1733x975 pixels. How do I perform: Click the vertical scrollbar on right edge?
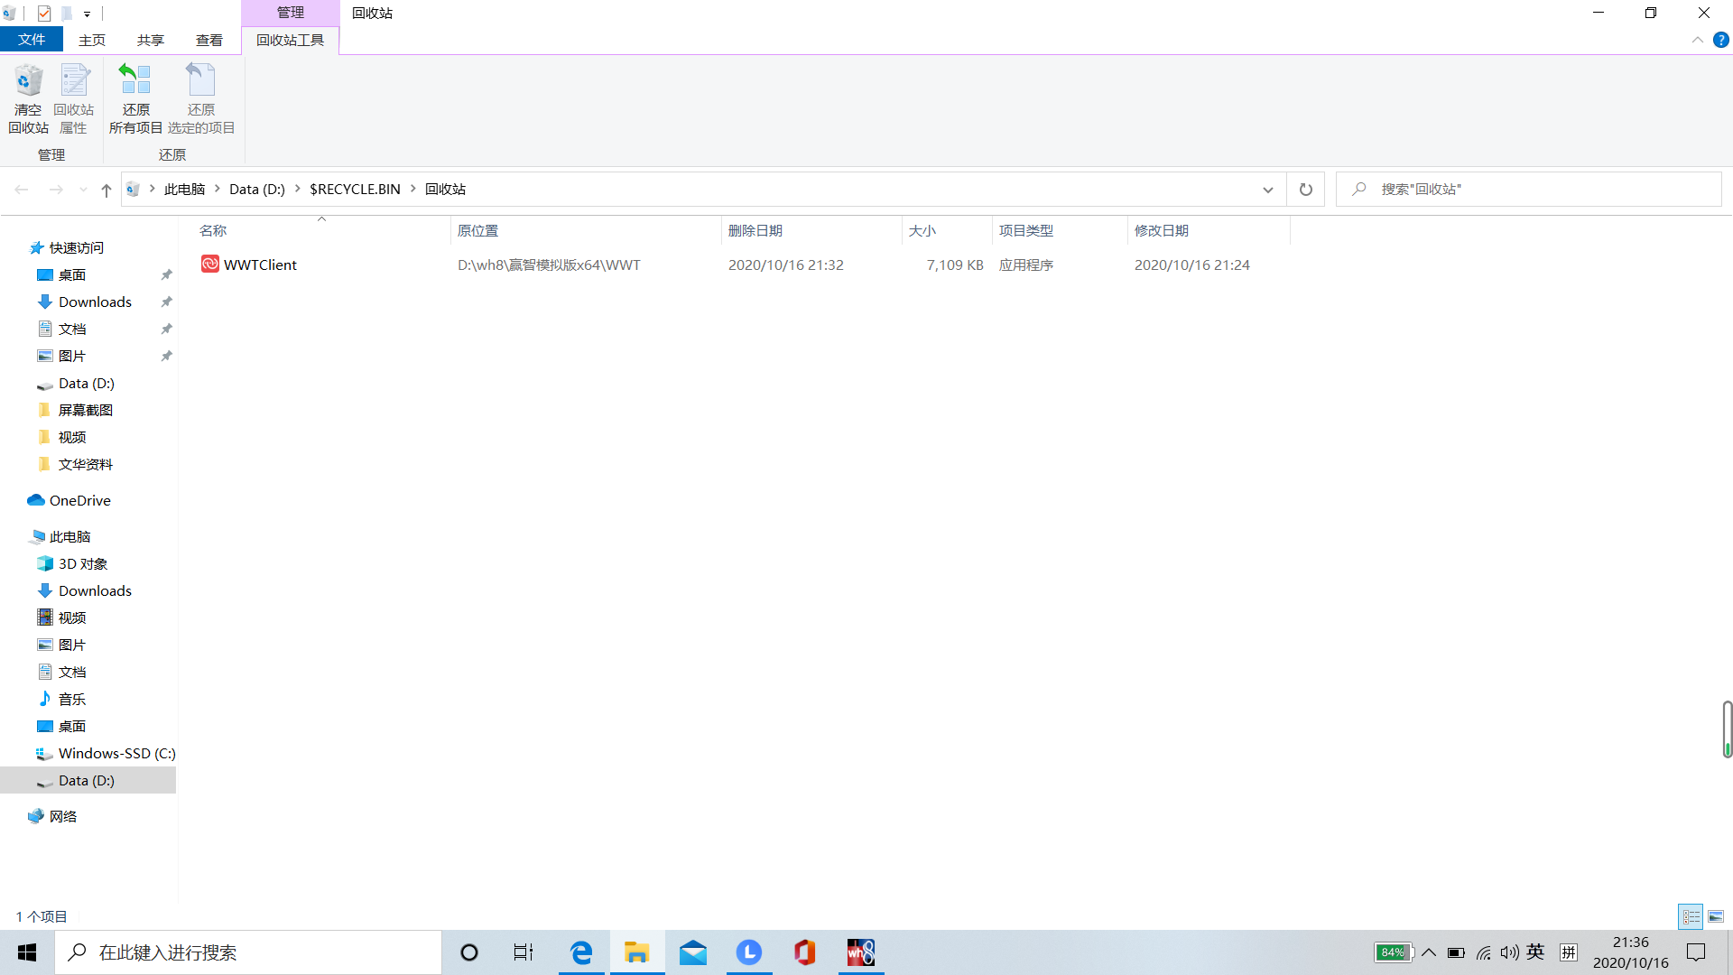[1727, 728]
